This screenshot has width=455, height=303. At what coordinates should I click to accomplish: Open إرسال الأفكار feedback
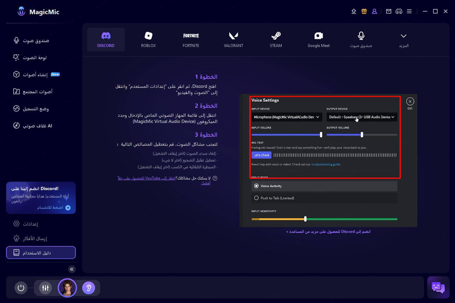click(x=41, y=238)
